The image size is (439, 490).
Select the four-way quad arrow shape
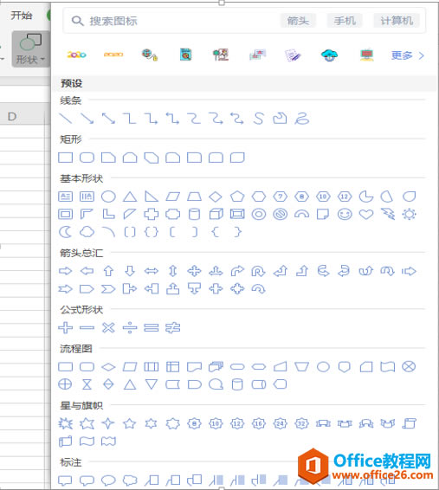tap(194, 271)
